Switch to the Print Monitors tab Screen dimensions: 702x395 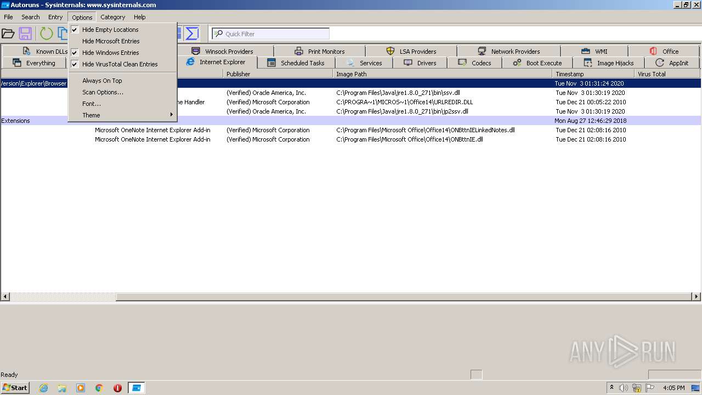[320, 51]
